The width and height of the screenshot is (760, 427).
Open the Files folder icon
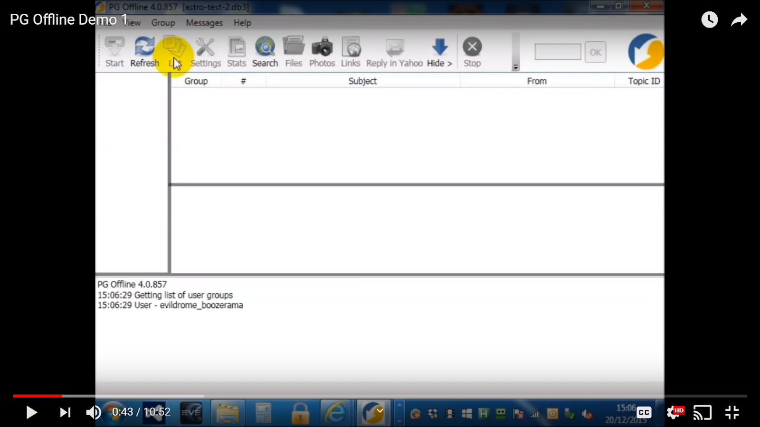[x=294, y=52]
